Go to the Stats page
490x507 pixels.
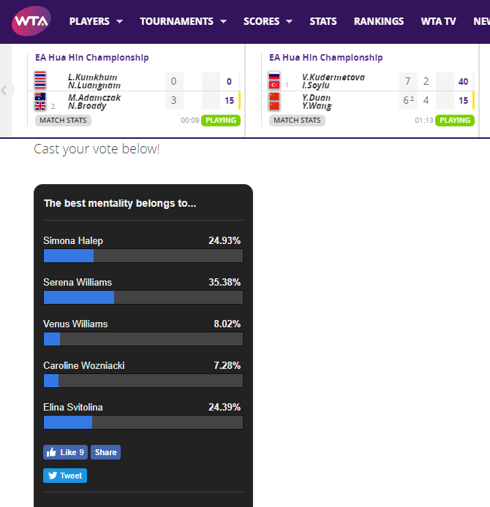pos(323,21)
